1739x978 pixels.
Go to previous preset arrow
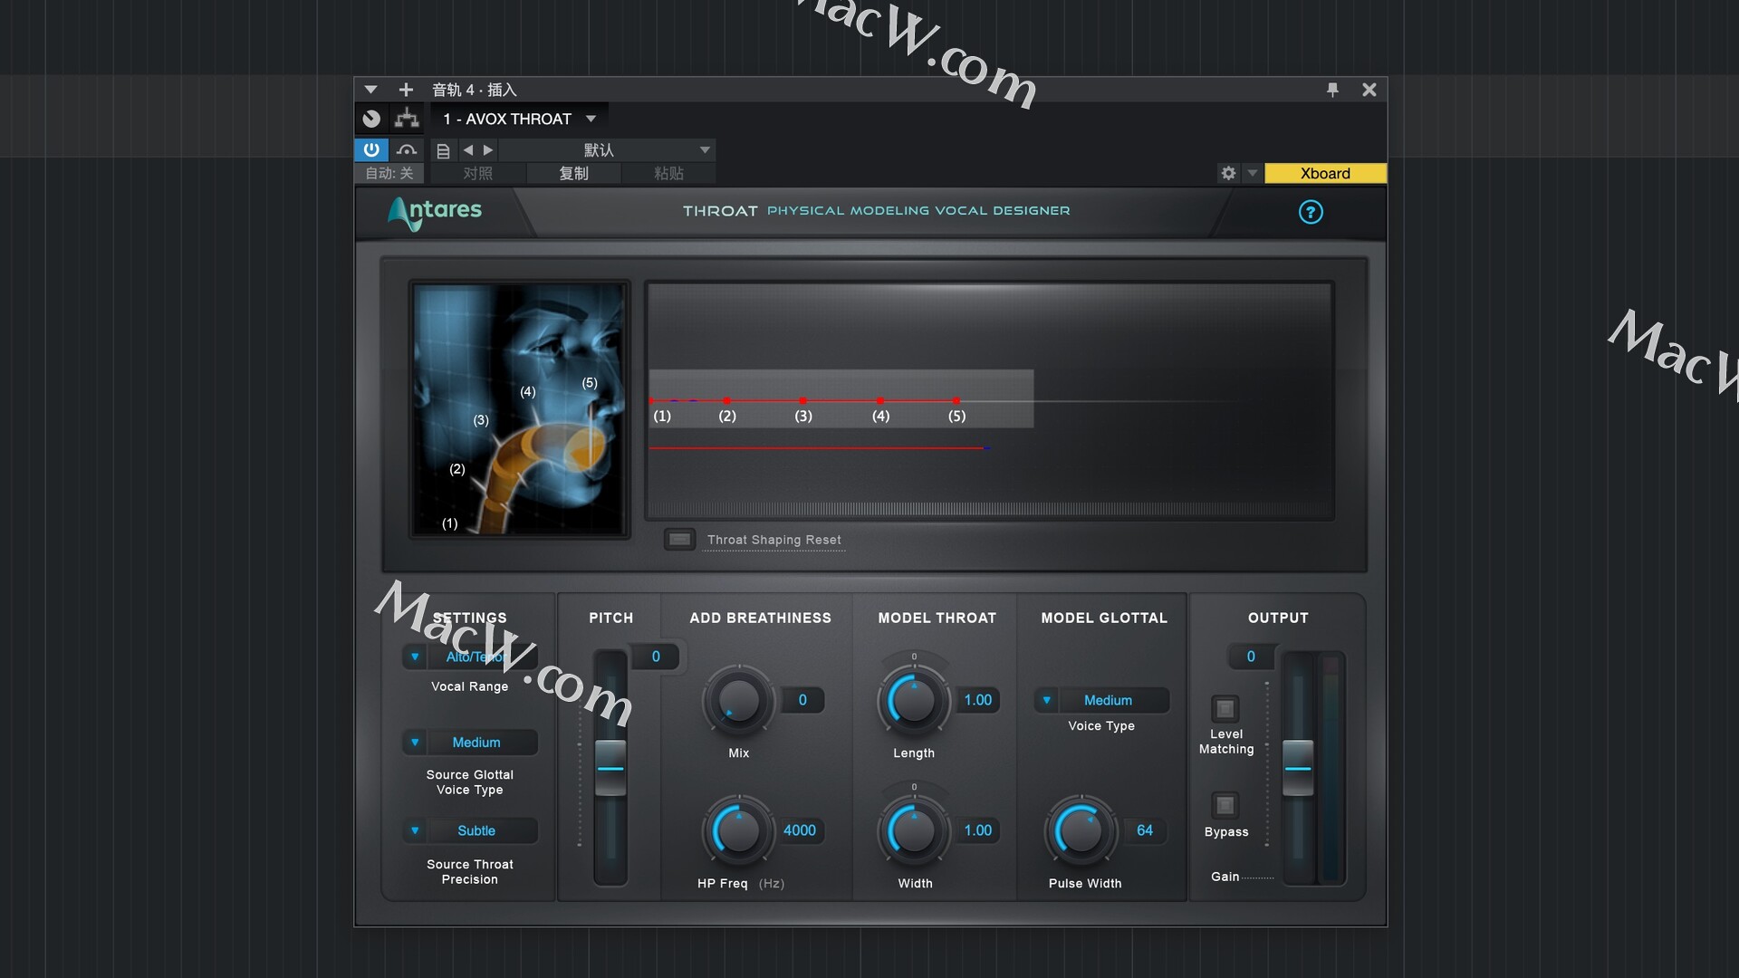click(x=468, y=150)
